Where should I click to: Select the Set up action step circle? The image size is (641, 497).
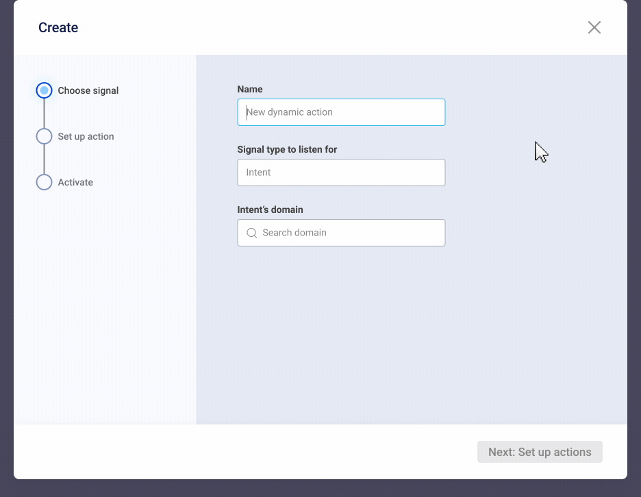click(44, 136)
